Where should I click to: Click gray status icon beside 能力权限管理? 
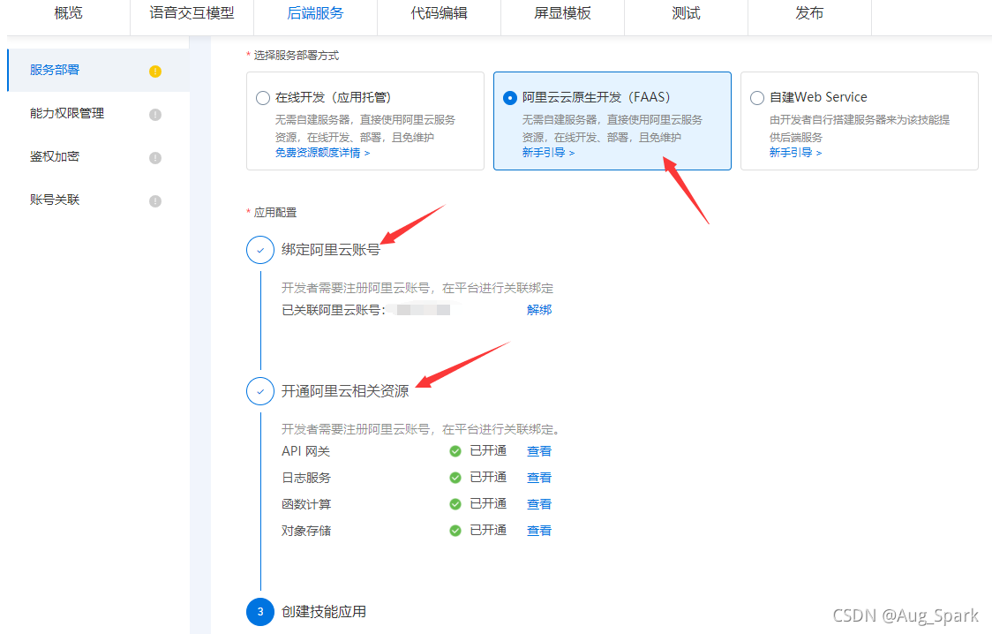coord(155,115)
